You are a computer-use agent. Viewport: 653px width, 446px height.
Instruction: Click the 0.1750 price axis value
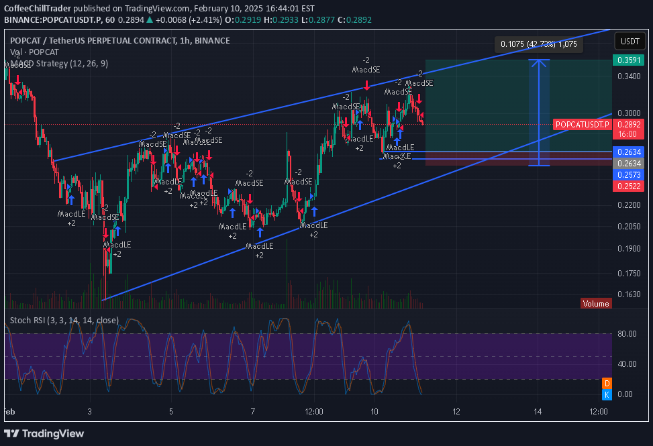[x=629, y=274]
